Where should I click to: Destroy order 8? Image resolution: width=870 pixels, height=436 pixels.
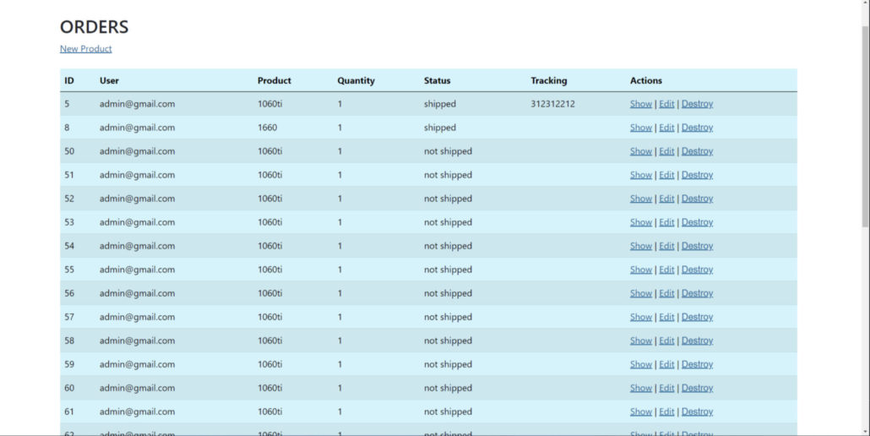coord(697,128)
